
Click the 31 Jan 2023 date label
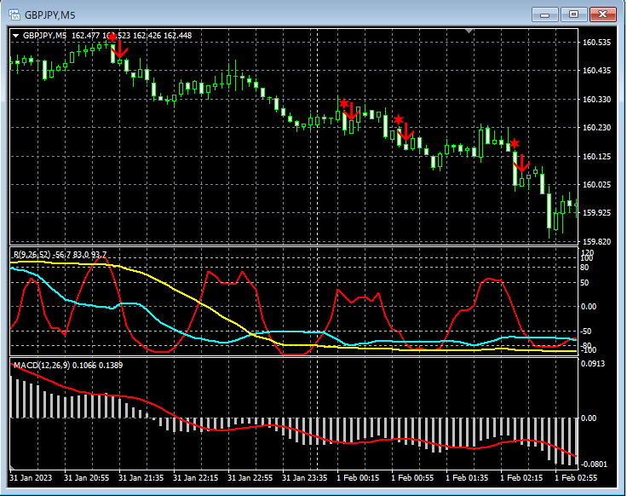click(x=32, y=479)
